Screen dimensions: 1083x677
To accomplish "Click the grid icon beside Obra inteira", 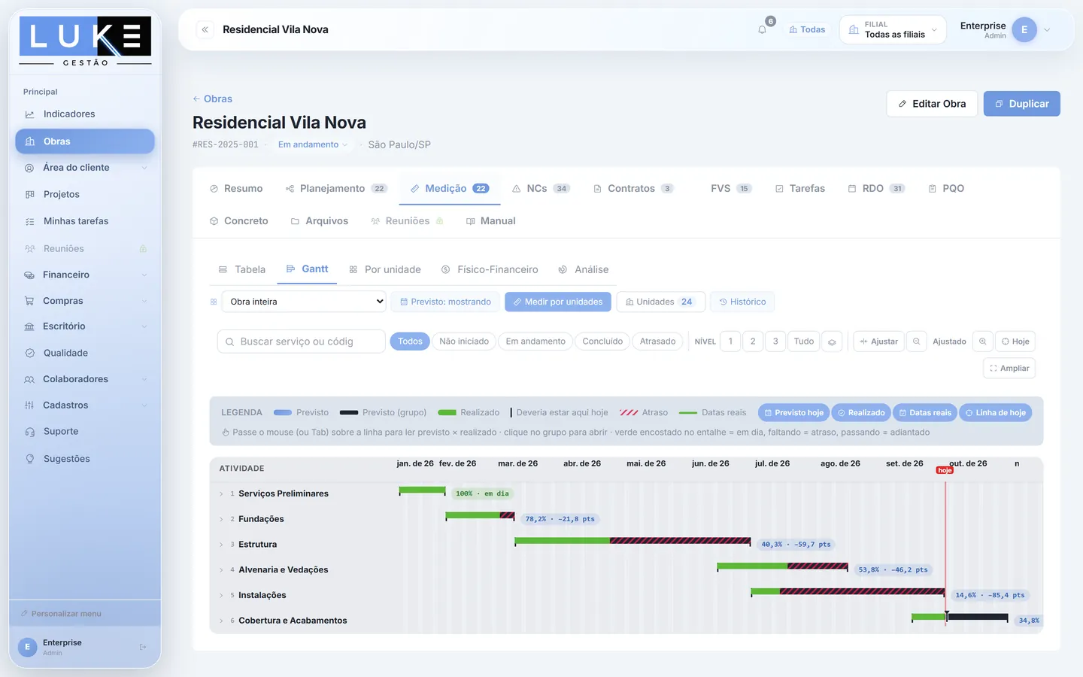I will tap(214, 302).
